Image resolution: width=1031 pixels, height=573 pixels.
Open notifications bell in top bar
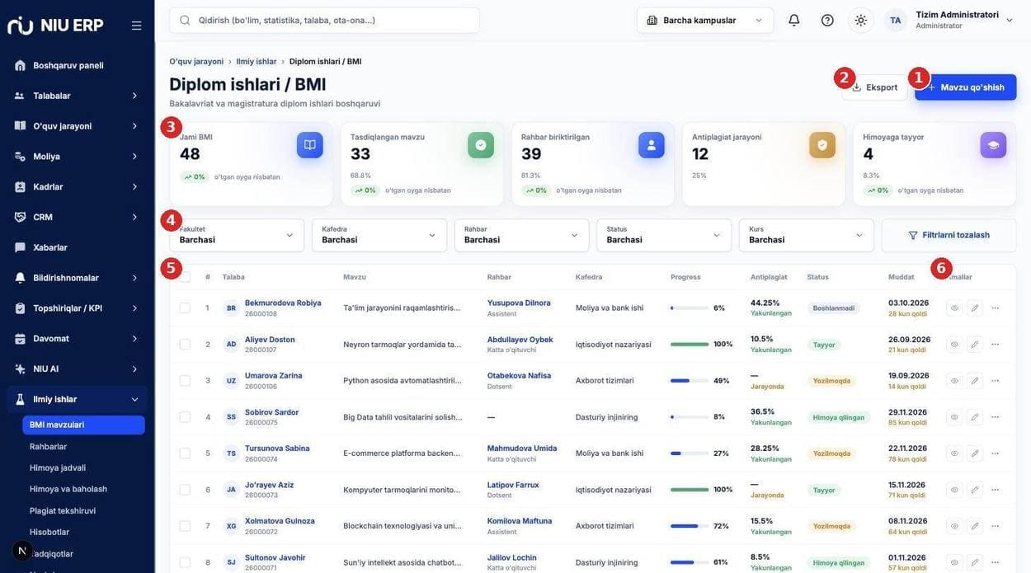click(x=794, y=20)
